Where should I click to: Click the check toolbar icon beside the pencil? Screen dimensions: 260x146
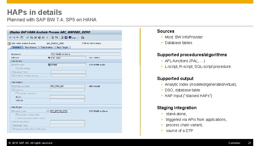pos(31,38)
